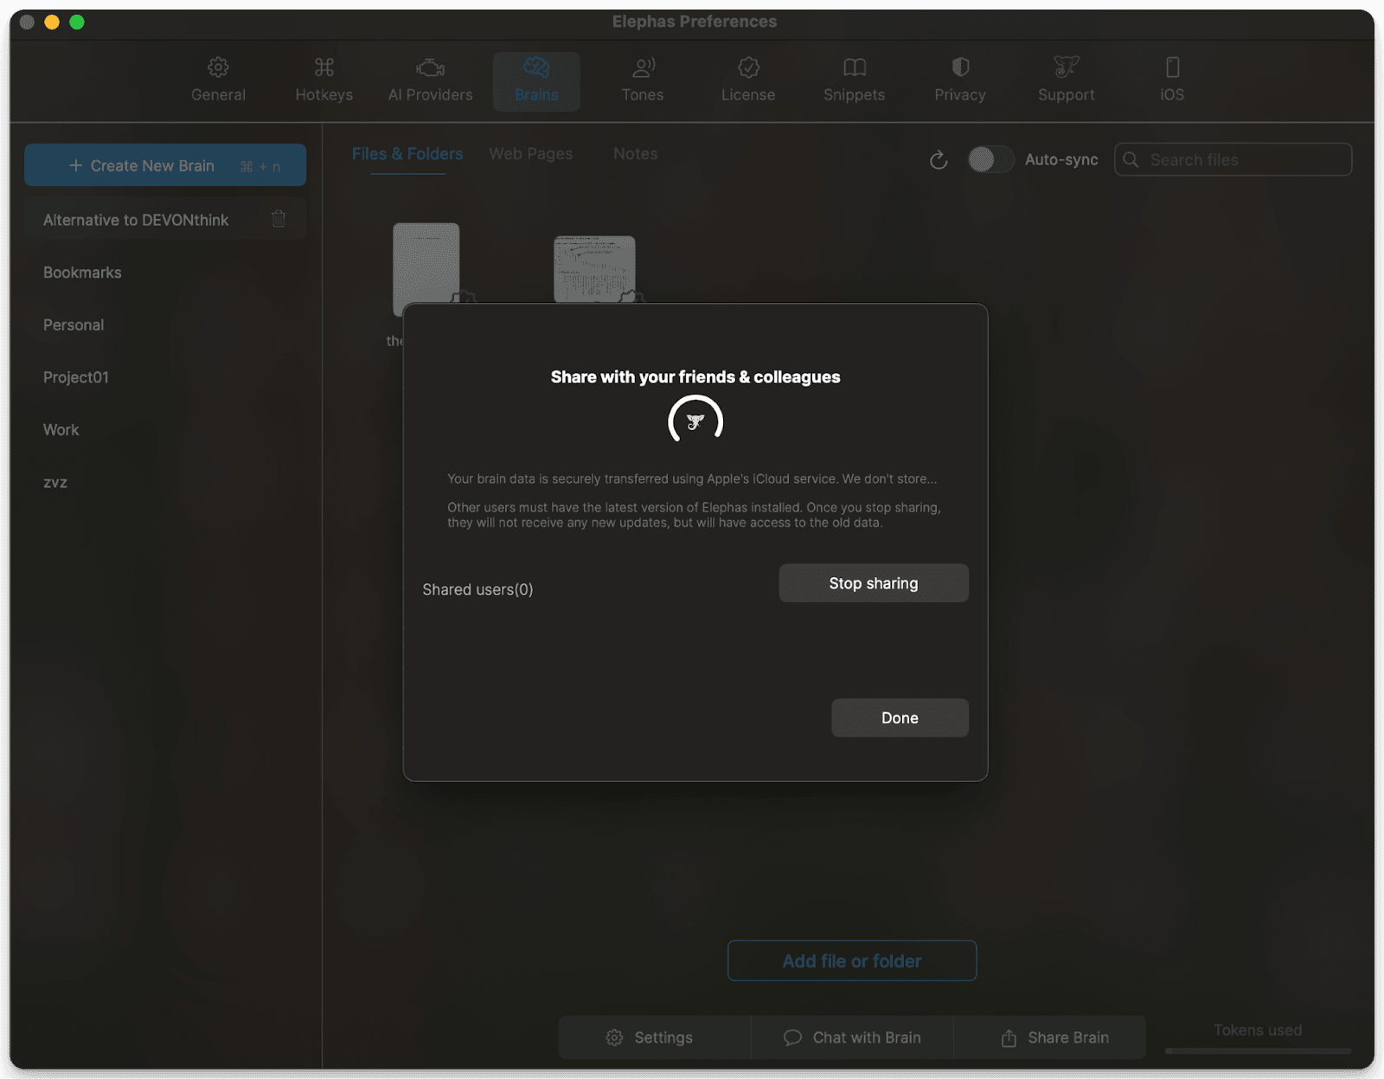Open the Support elephant icon
The image size is (1384, 1079).
(1066, 67)
